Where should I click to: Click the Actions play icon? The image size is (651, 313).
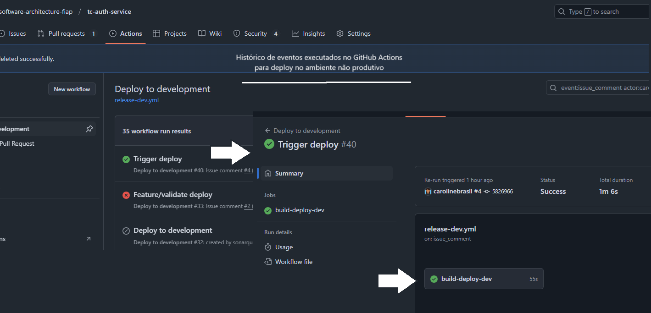pos(113,33)
